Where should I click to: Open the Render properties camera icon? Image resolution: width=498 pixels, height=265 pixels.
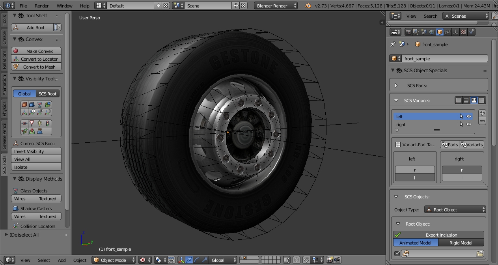pyautogui.click(x=408, y=32)
